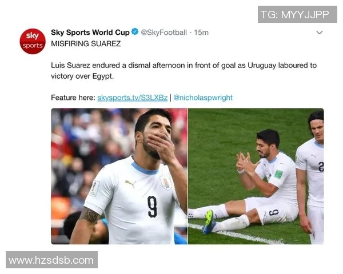The height and width of the screenshot is (274, 343).
Task: Open the Sky Sports profile avatar
Action: coord(33,41)
